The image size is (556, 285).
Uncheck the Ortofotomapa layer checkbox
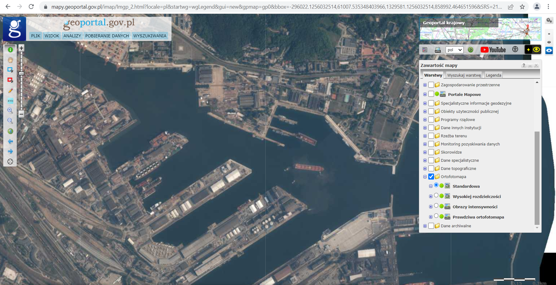431,177
